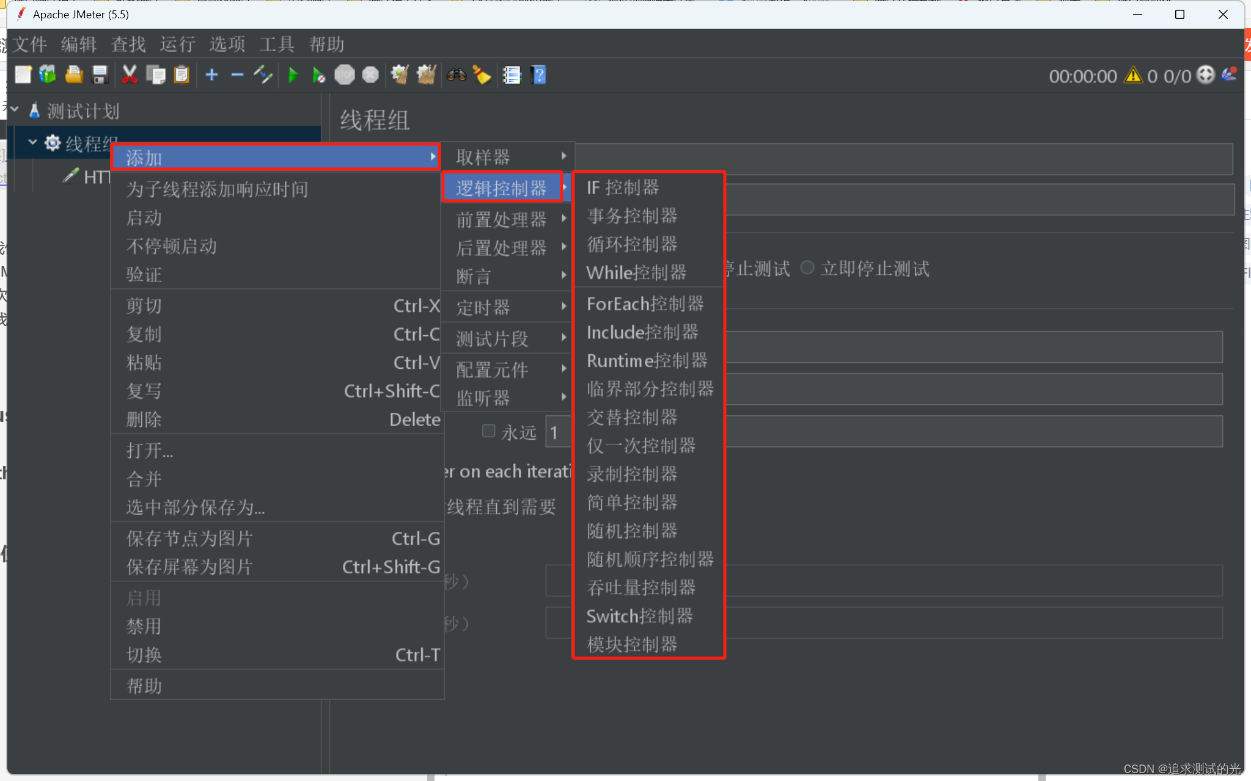The width and height of the screenshot is (1251, 781).
Task: Open the 运行 menu
Action: tap(178, 44)
